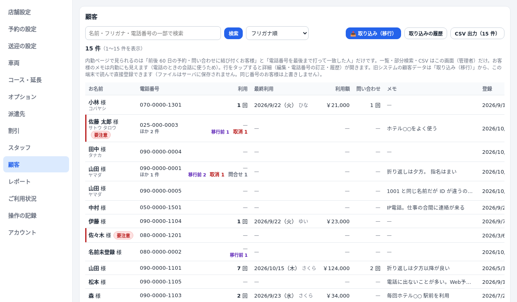
Task: Navigate to オプション menu item
Action: tap(36, 97)
